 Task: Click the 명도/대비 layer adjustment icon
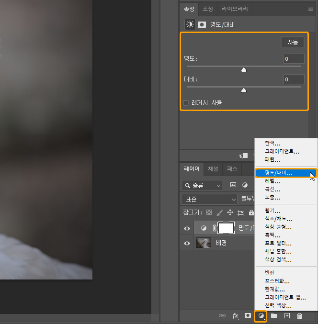(204, 228)
